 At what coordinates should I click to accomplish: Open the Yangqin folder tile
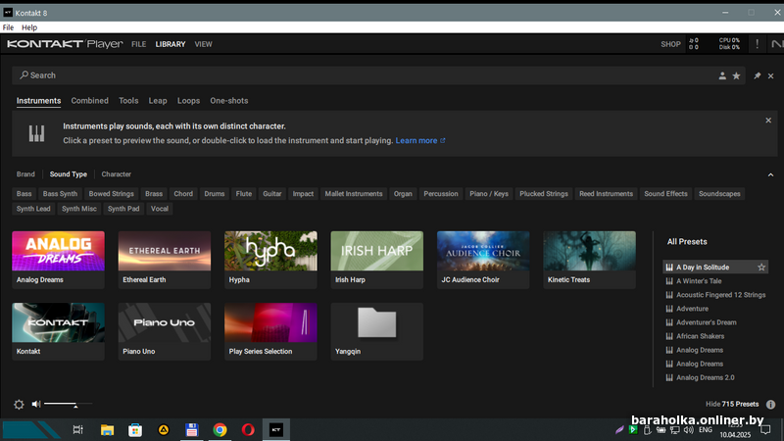[x=377, y=331]
